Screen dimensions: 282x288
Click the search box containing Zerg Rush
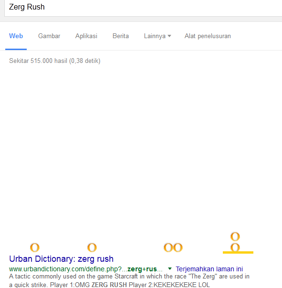(143, 8)
